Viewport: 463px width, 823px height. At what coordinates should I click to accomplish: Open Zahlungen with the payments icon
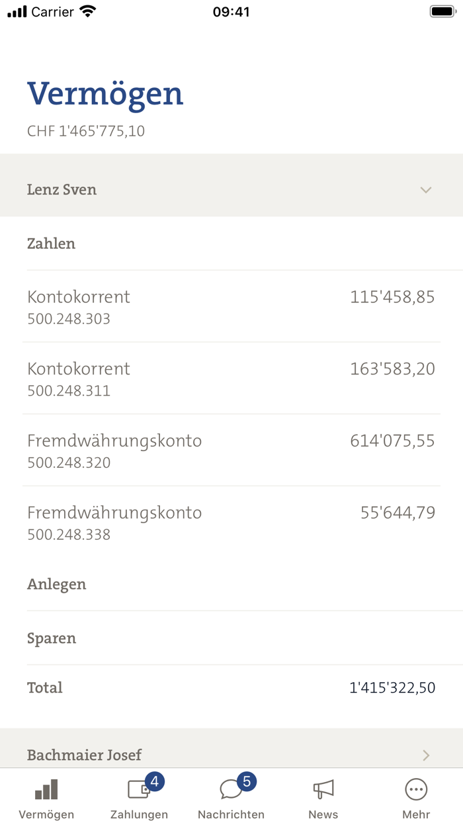(138, 790)
